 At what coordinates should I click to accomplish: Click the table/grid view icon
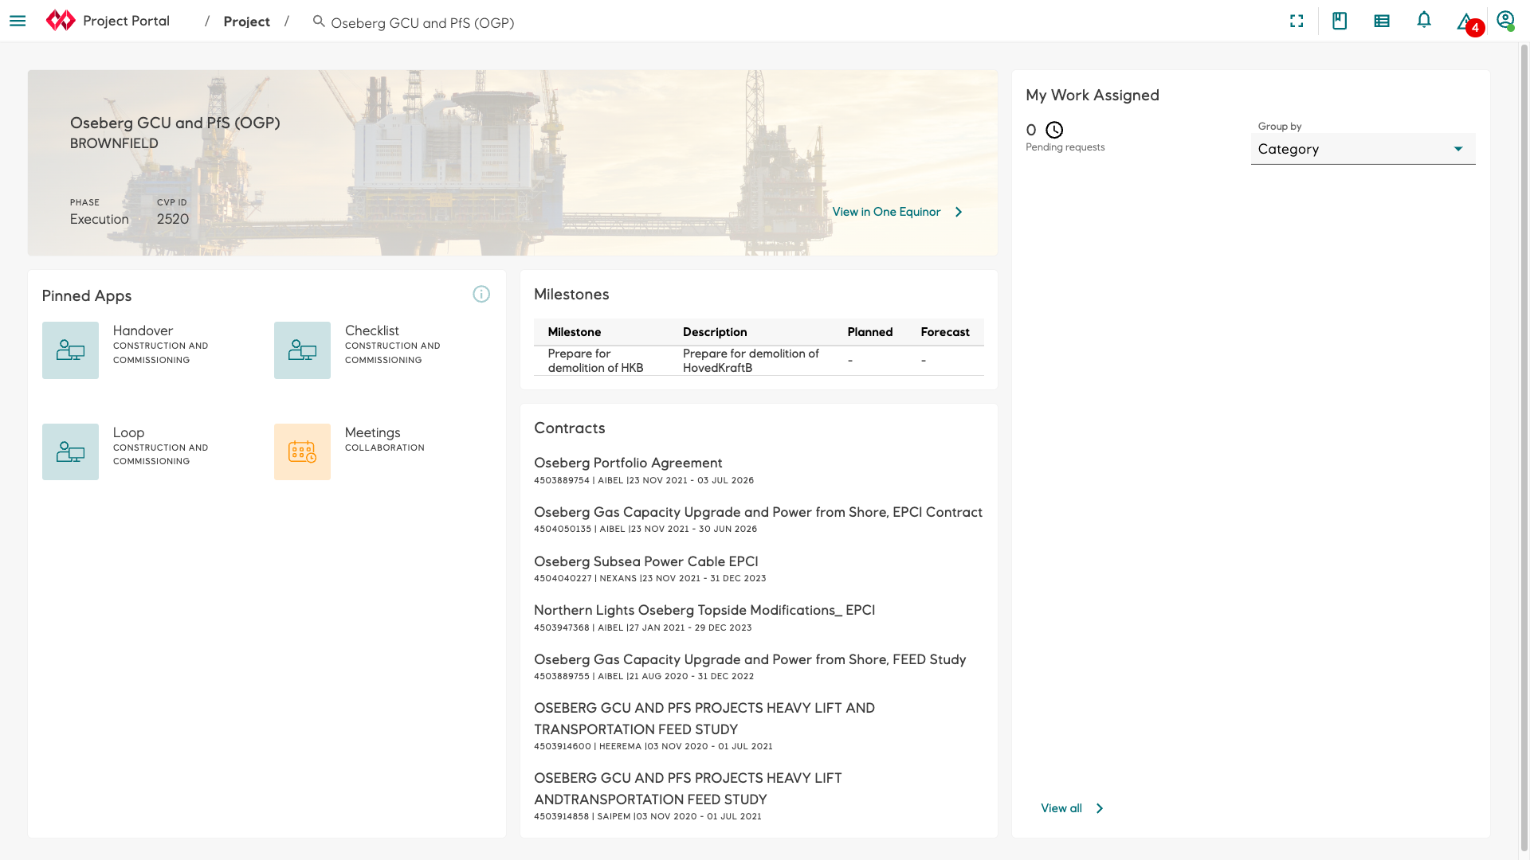[x=1382, y=20]
